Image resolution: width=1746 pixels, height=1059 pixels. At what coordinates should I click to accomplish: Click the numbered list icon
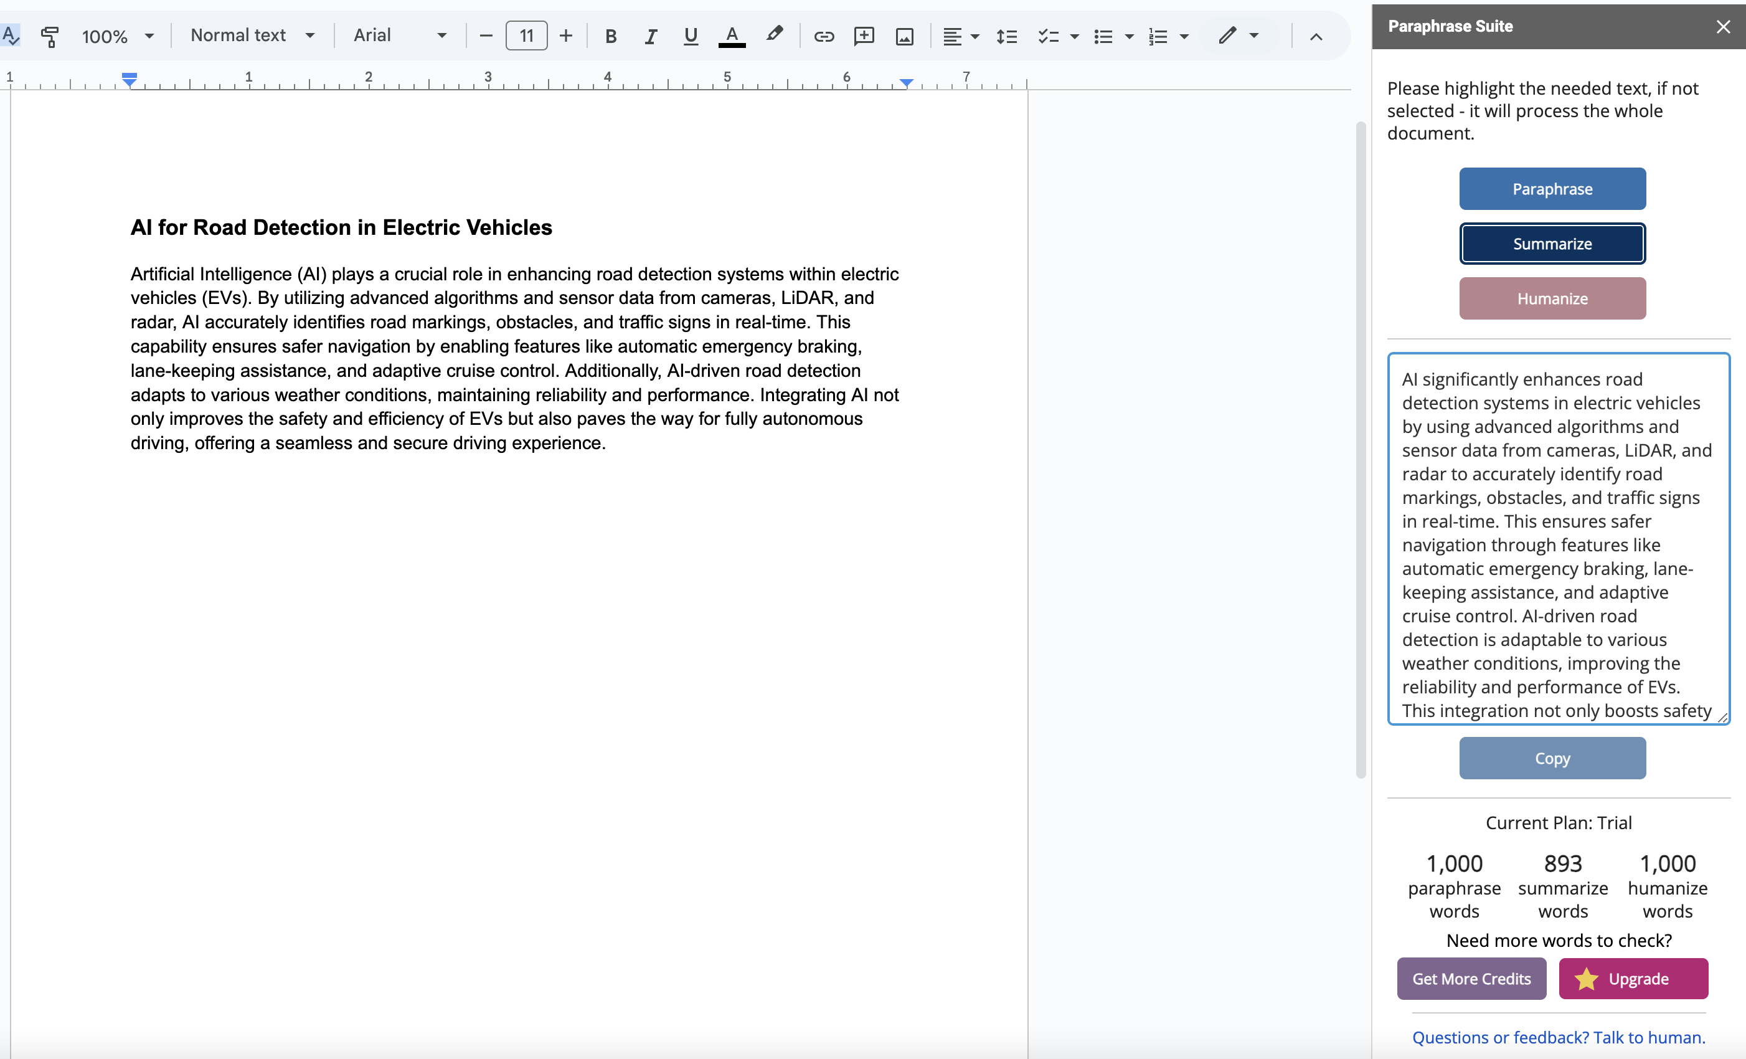tap(1158, 36)
